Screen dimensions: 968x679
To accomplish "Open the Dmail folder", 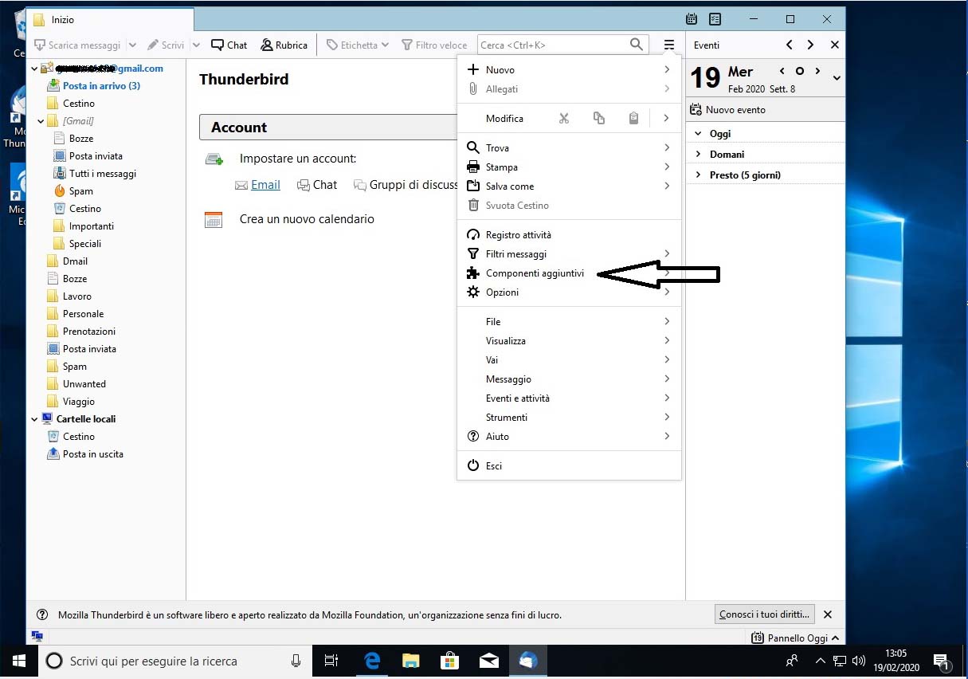I will point(75,261).
